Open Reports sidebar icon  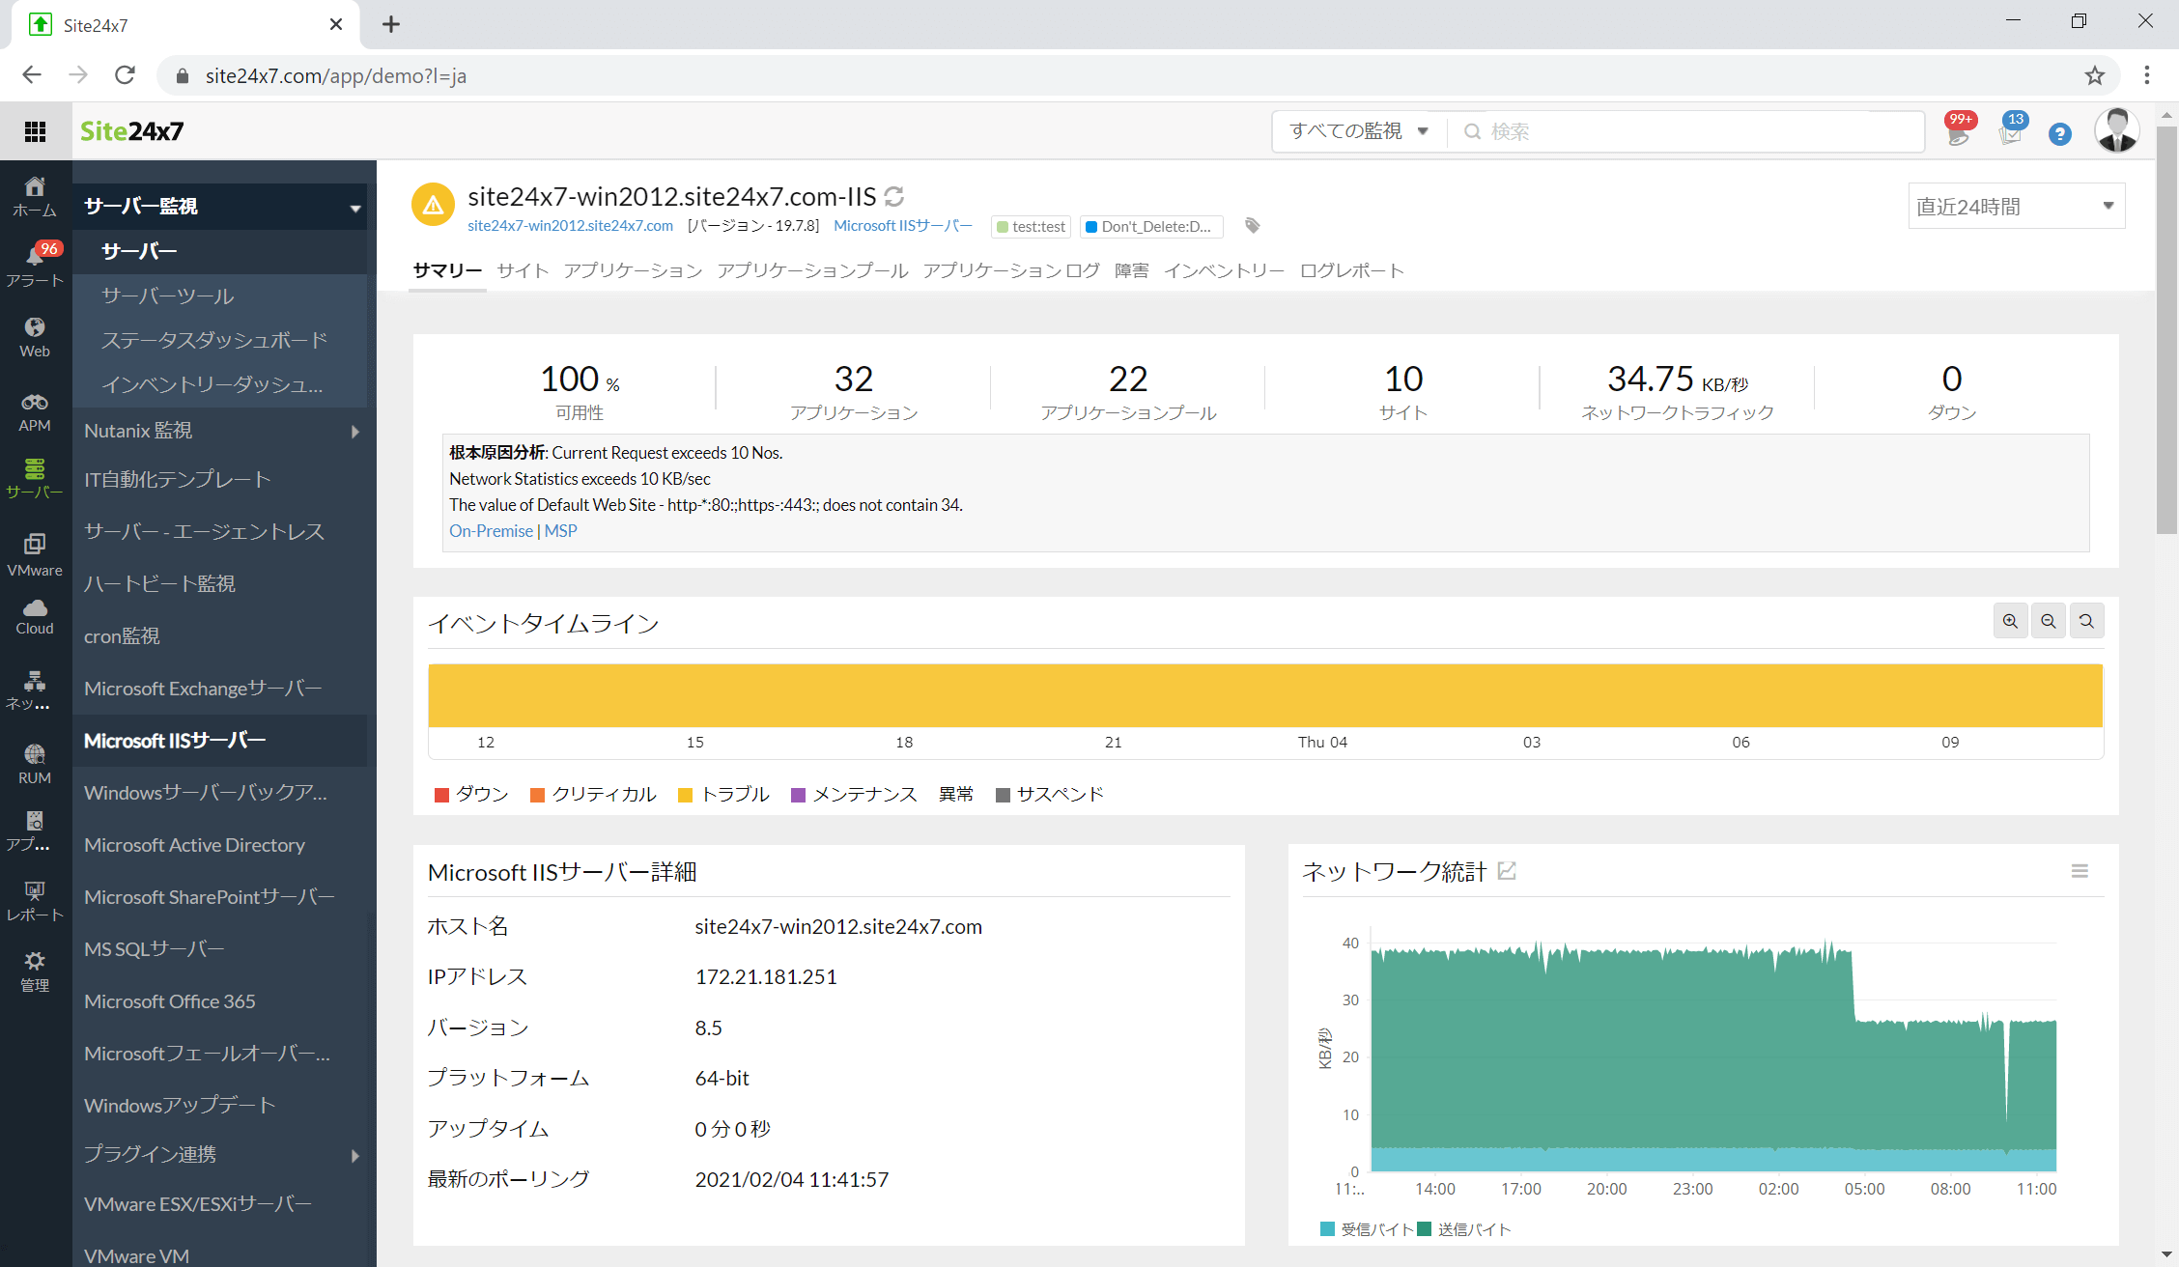pos(35,901)
